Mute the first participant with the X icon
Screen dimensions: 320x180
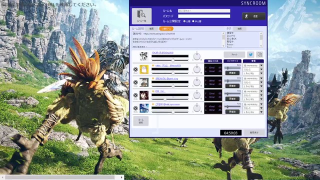(x=135, y=69)
